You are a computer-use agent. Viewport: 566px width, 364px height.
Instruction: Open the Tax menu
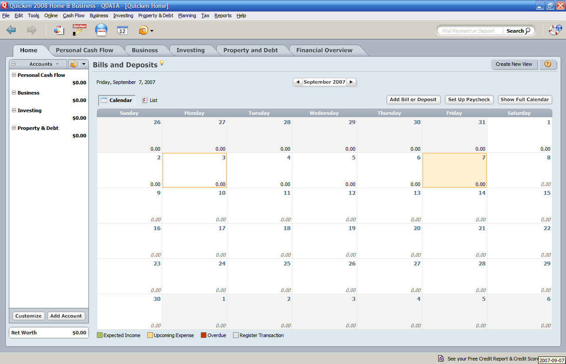click(x=205, y=15)
